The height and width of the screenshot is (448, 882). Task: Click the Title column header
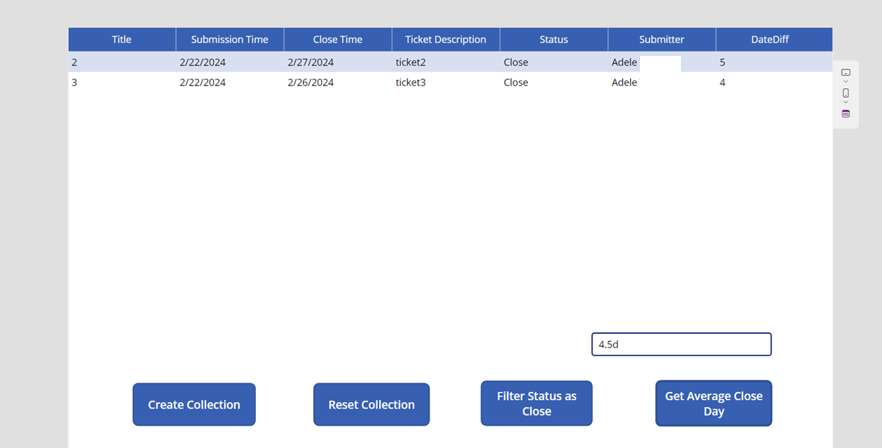coord(122,39)
